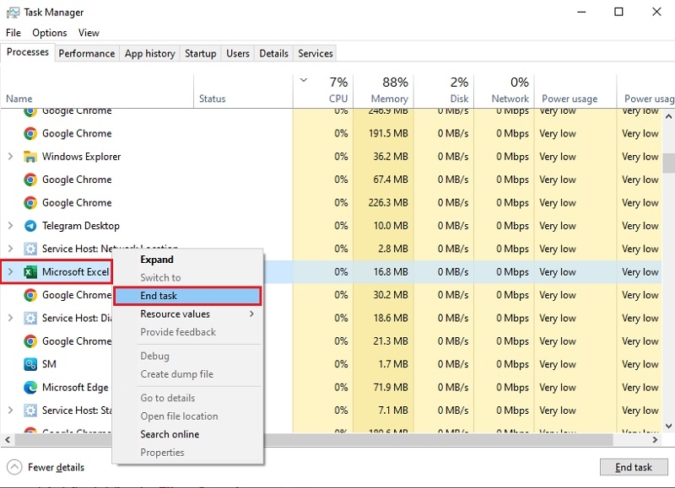The width and height of the screenshot is (675, 488).
Task: Expand the Telegram Desktop process group
Action: 10,226
